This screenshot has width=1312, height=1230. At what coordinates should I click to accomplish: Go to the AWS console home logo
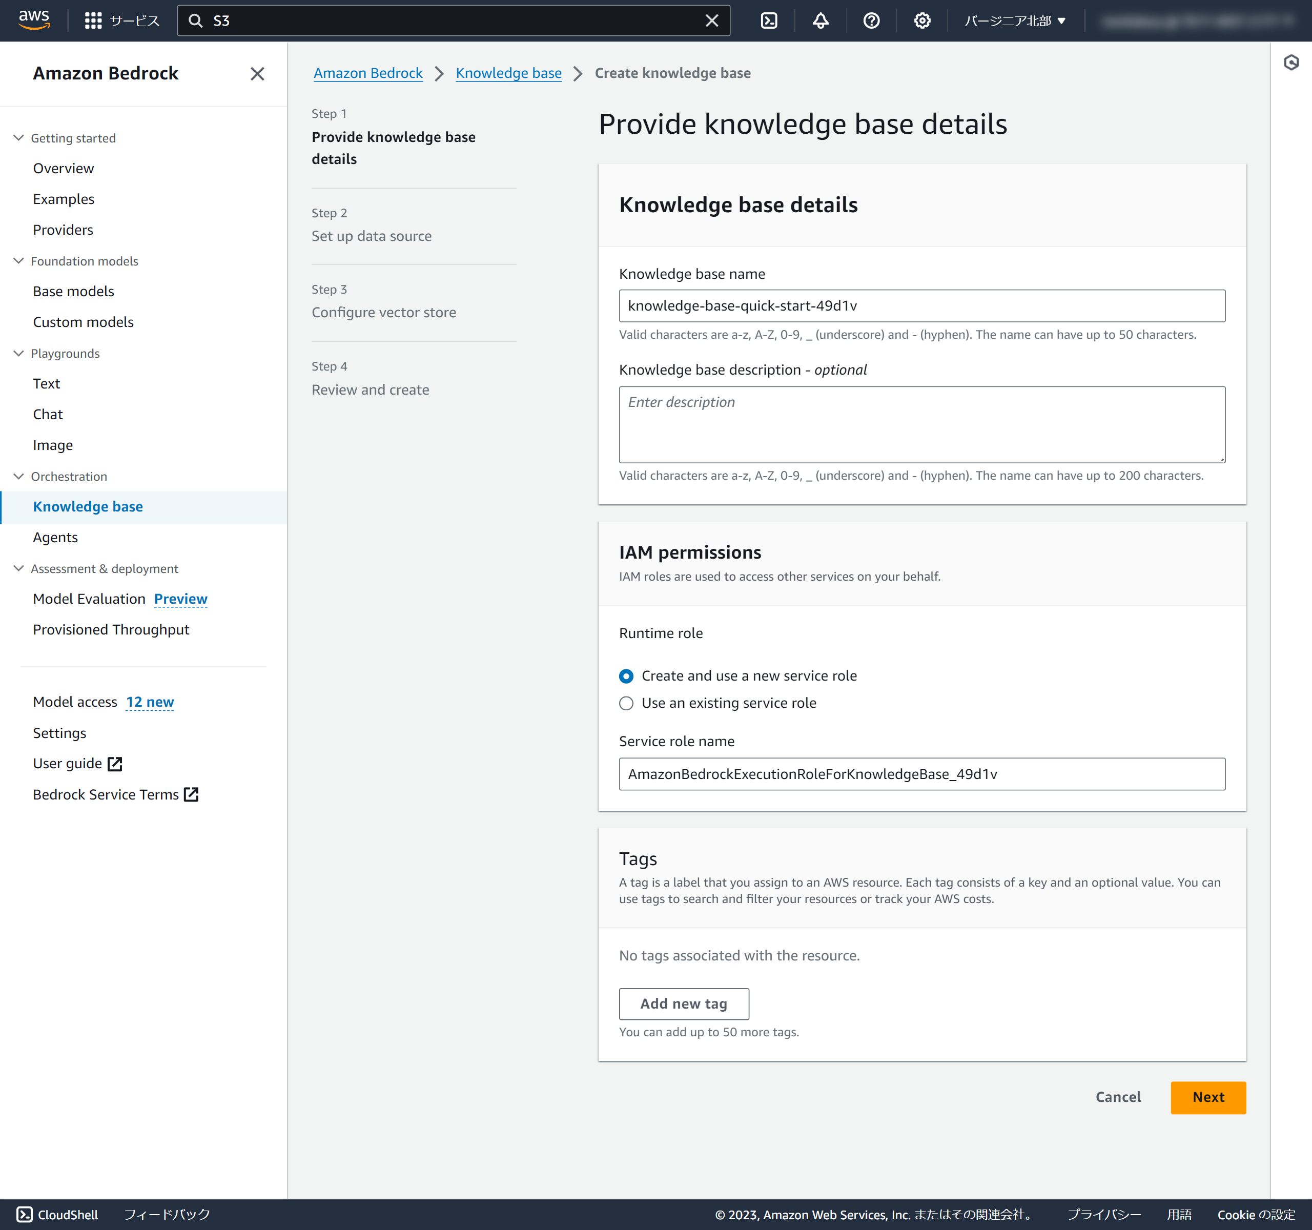click(34, 20)
